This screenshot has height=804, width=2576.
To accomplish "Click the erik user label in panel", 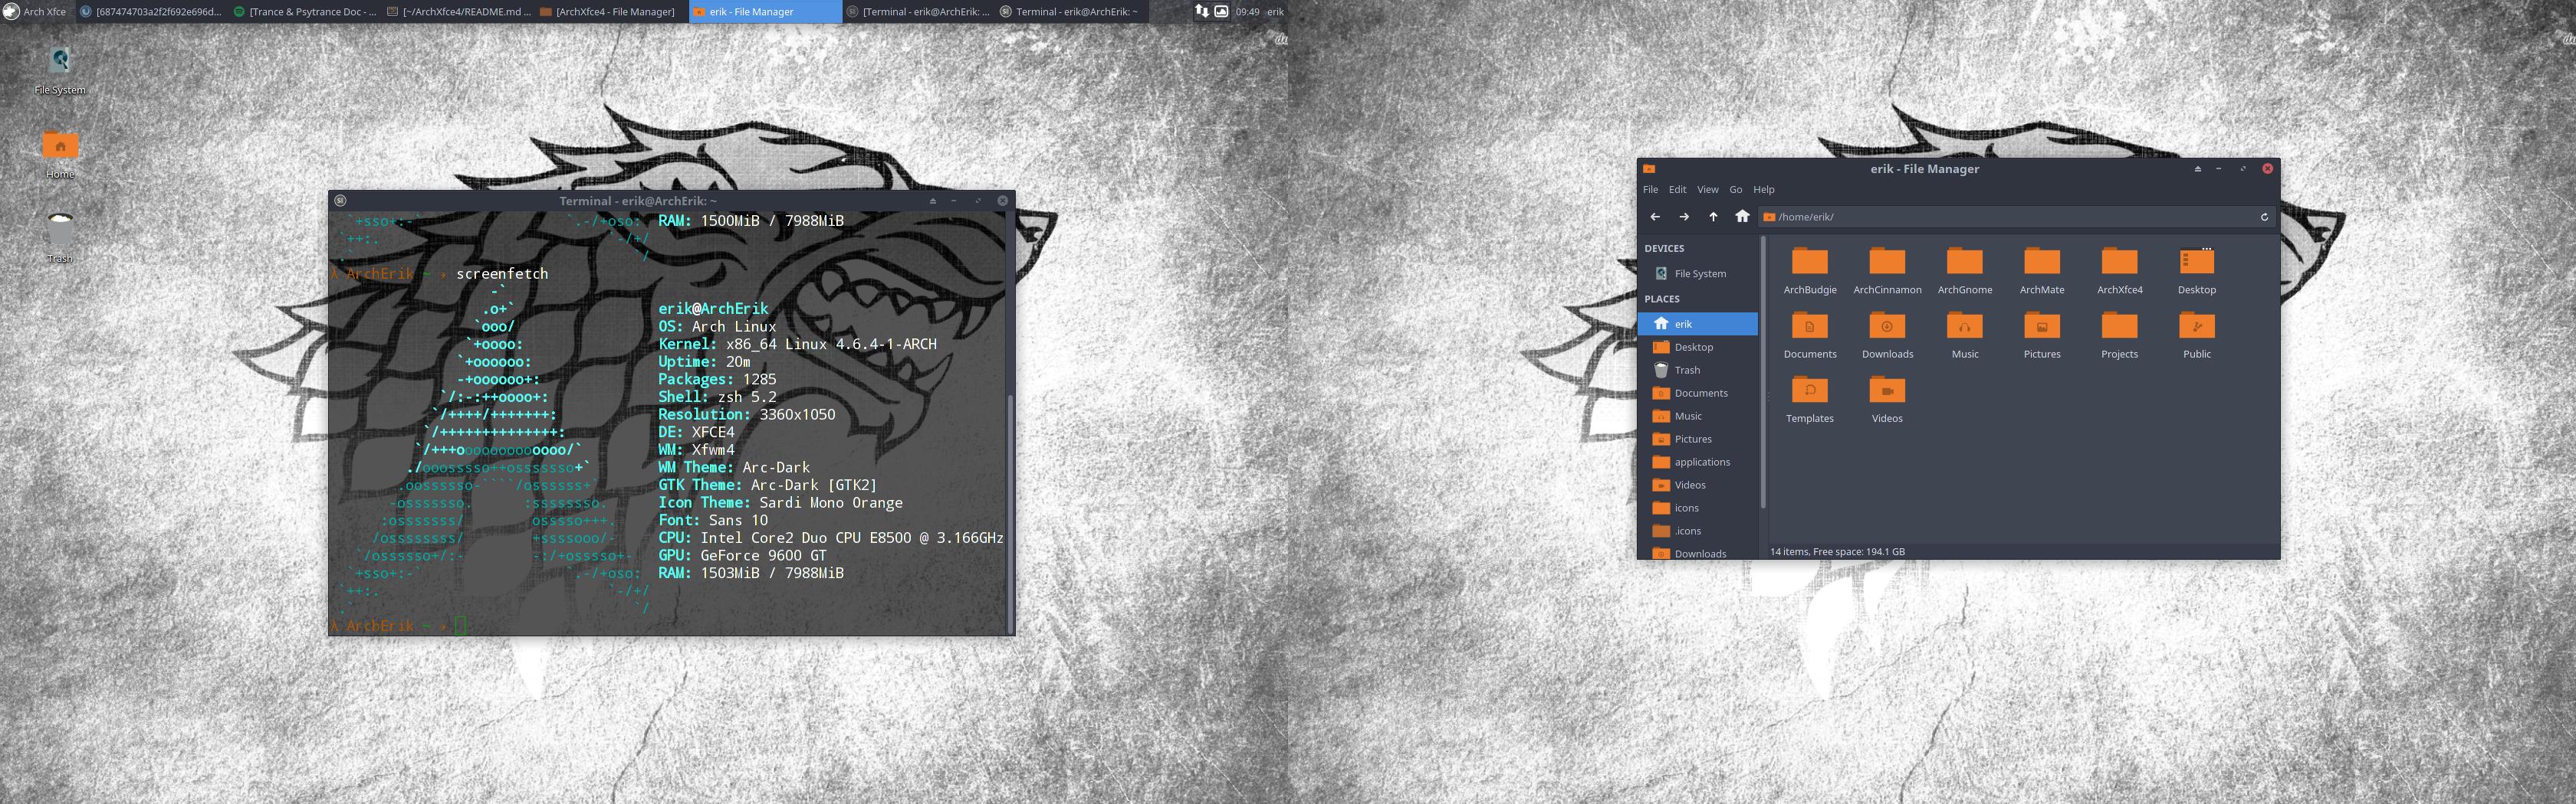I will 1275,12.
